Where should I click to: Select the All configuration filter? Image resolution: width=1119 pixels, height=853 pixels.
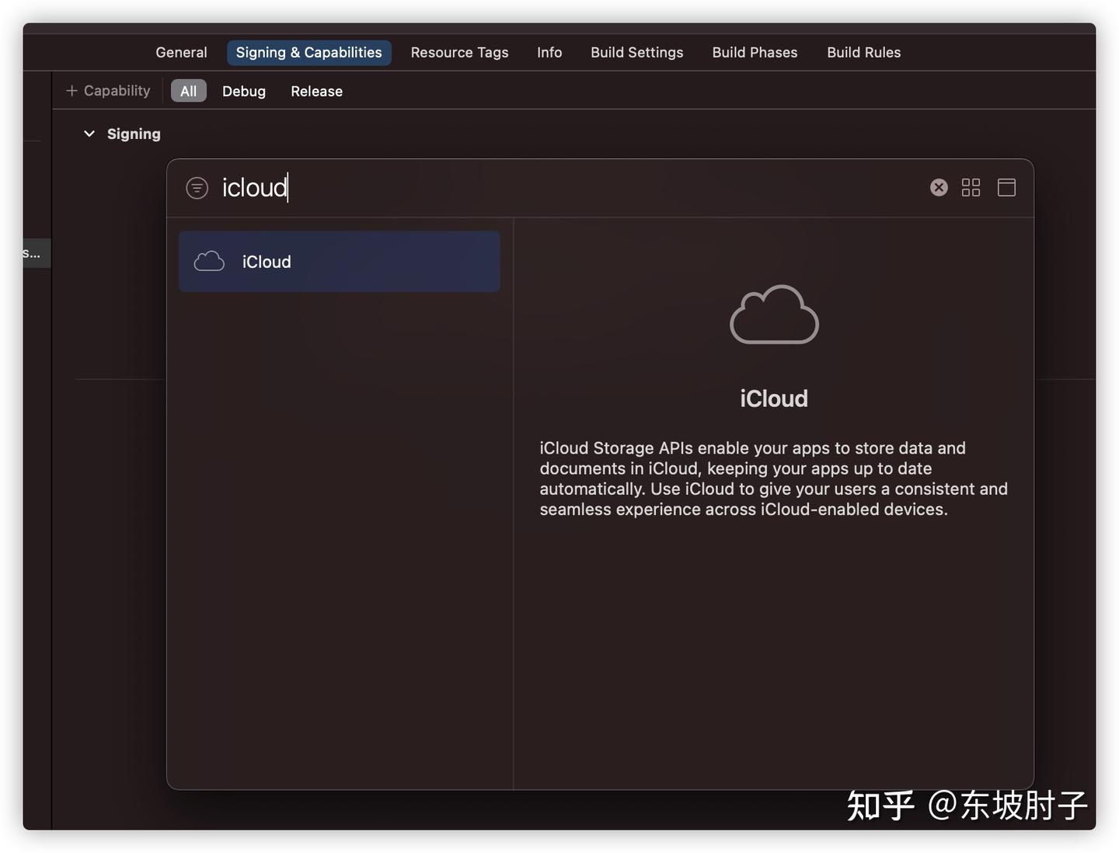point(188,91)
